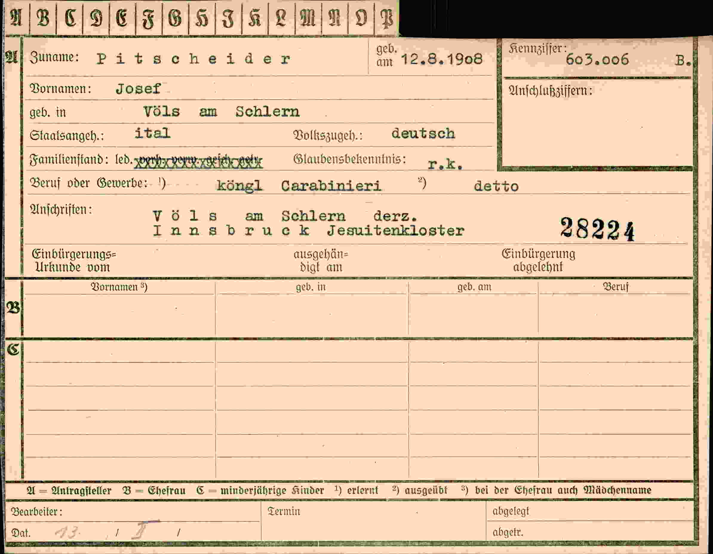Click the abgetr. field label
The width and height of the screenshot is (713, 554).
click(x=508, y=532)
